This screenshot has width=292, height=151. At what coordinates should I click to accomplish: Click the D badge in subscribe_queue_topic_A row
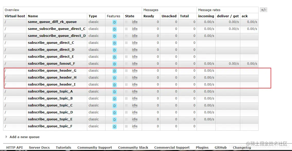click(114, 92)
